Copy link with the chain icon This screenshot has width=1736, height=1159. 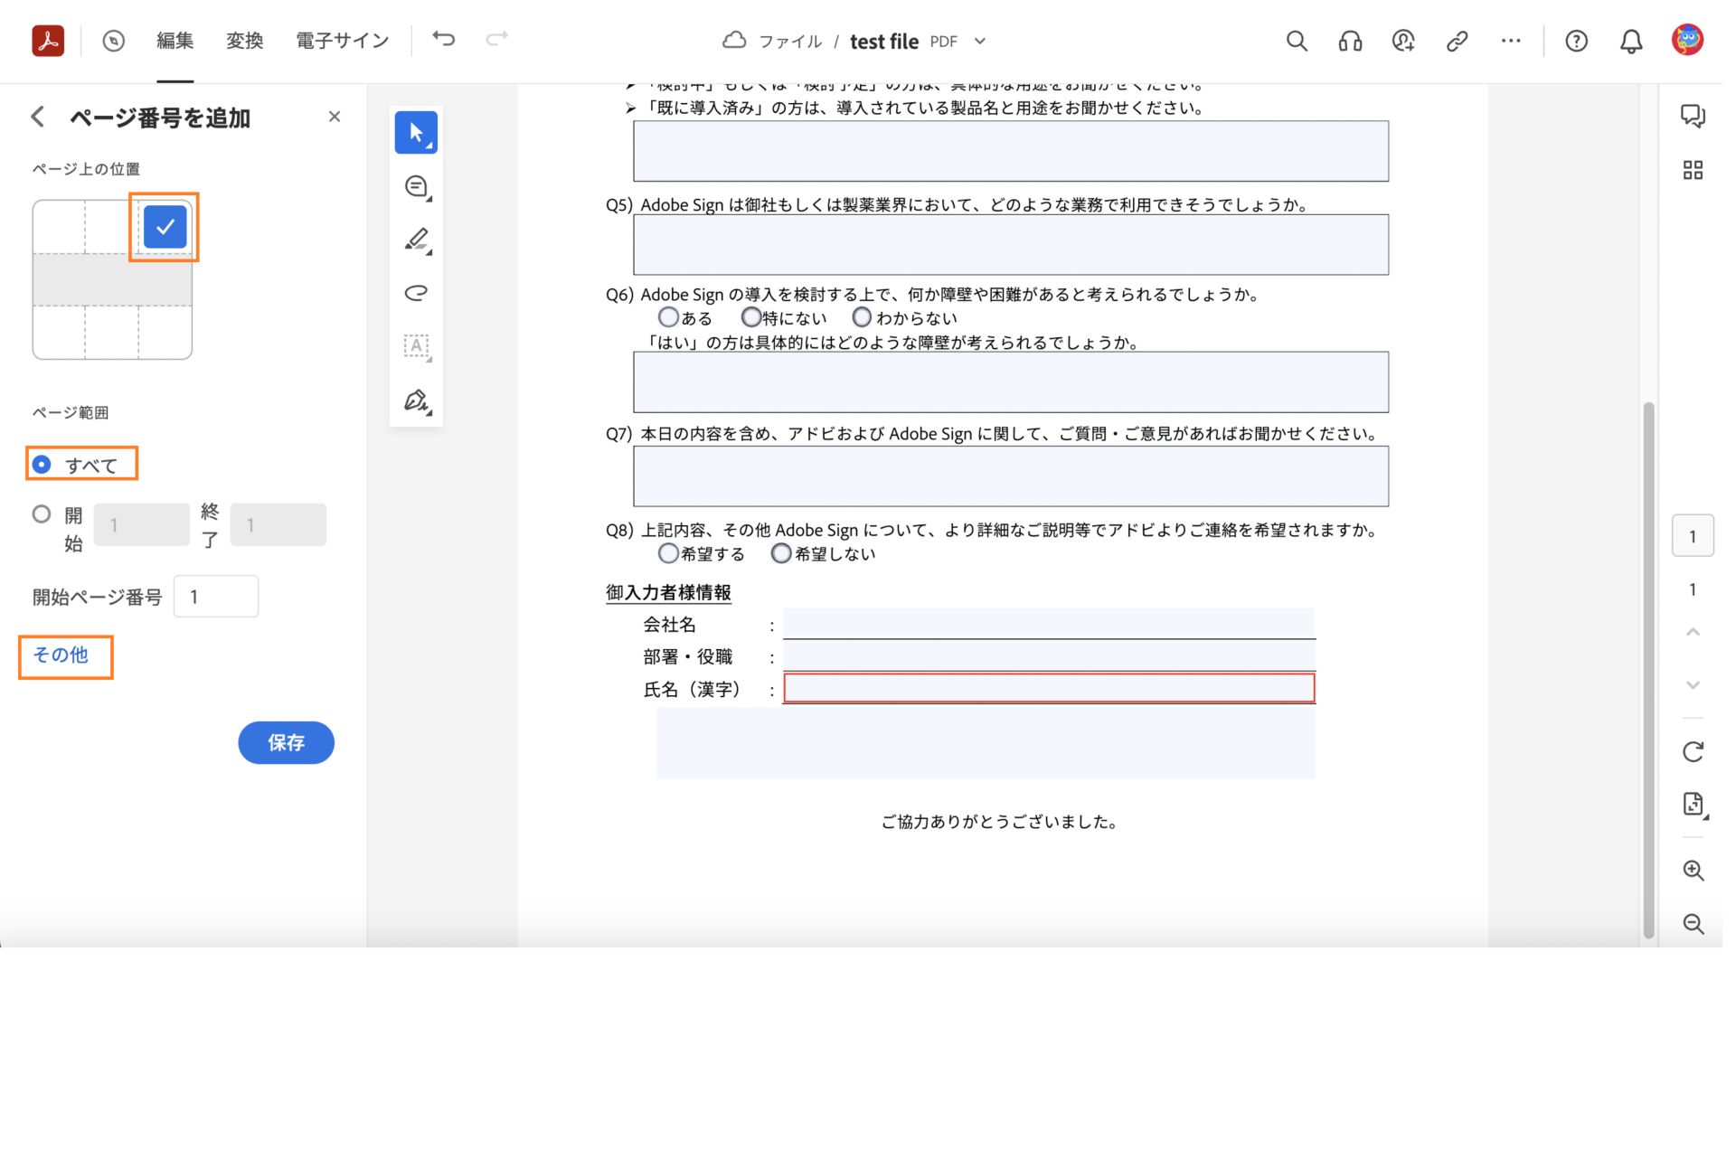coord(1457,41)
